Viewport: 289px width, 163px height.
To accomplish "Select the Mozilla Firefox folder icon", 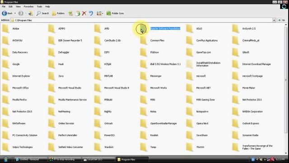I will pos(6,100).
